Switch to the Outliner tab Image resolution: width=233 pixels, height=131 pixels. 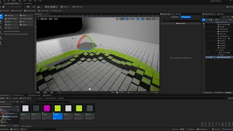click(x=221, y=14)
